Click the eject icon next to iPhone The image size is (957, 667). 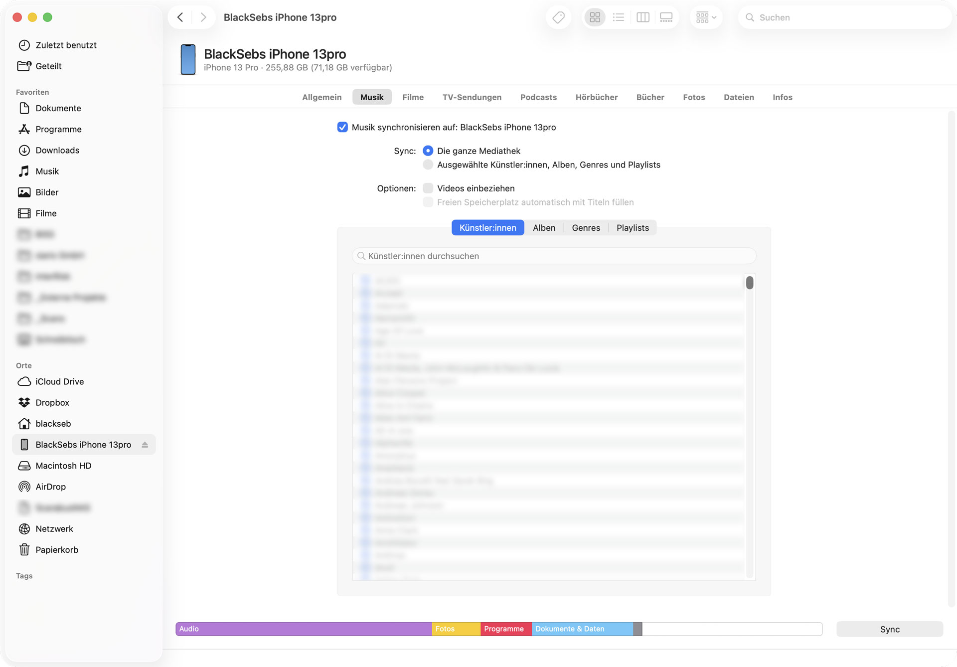(145, 445)
